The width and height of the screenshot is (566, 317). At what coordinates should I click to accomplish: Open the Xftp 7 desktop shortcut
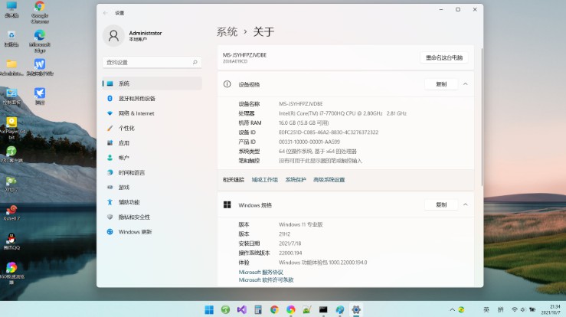11,184
